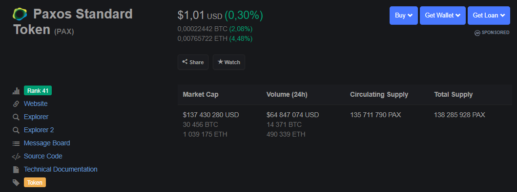Click the magnifier icon next to Explorer
This screenshot has width=517, height=192.
pyautogui.click(x=16, y=117)
